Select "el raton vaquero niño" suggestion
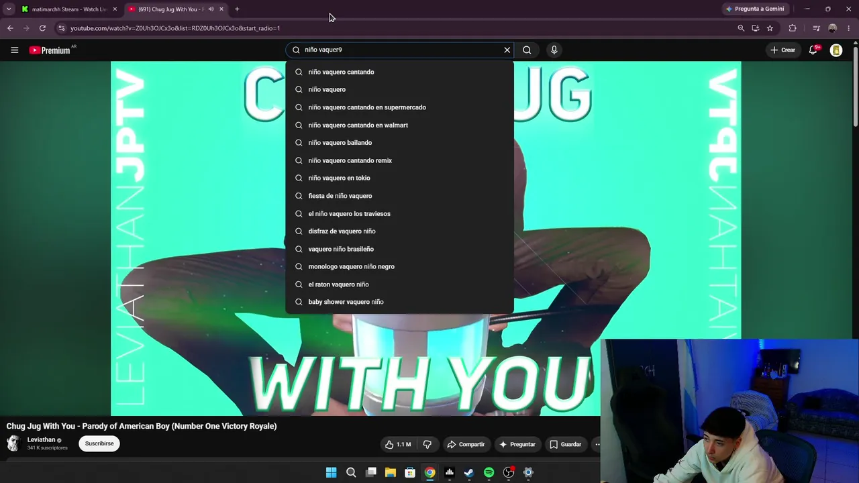 tap(400, 284)
